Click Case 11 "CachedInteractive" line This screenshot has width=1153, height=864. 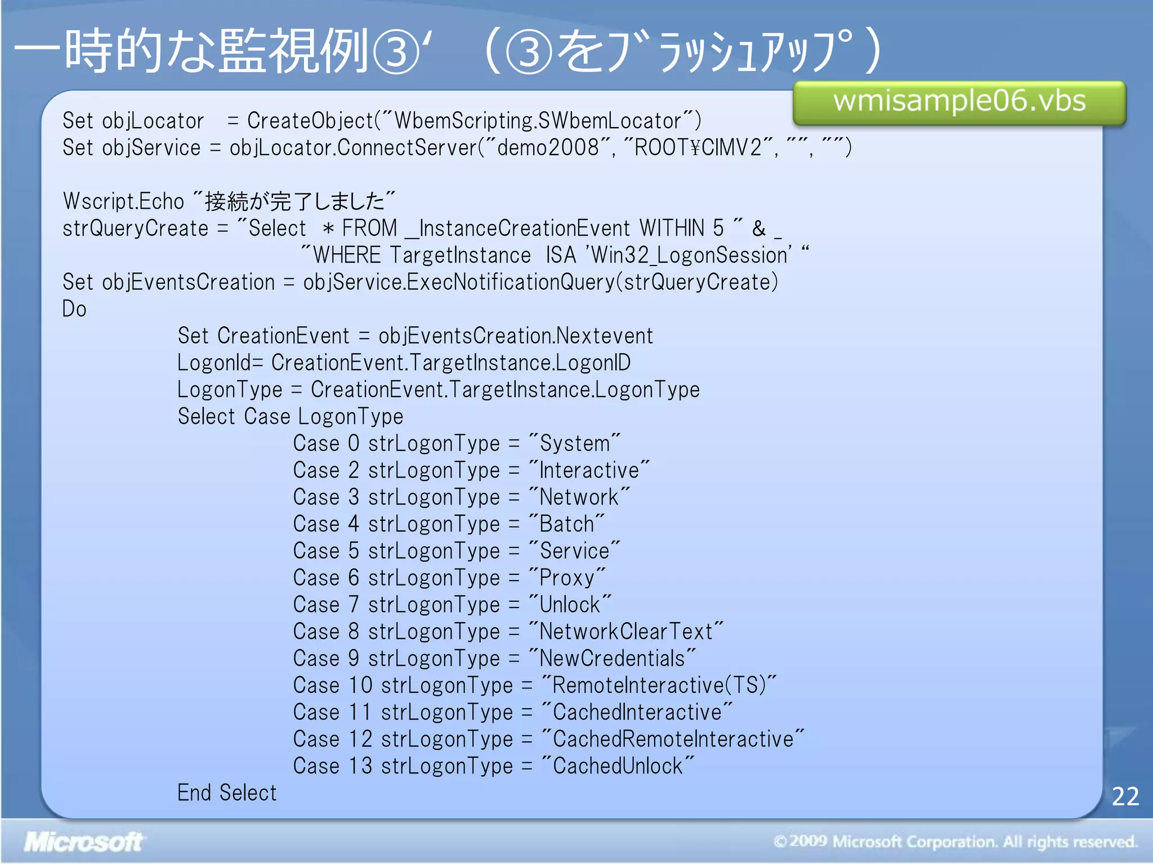tap(513, 713)
